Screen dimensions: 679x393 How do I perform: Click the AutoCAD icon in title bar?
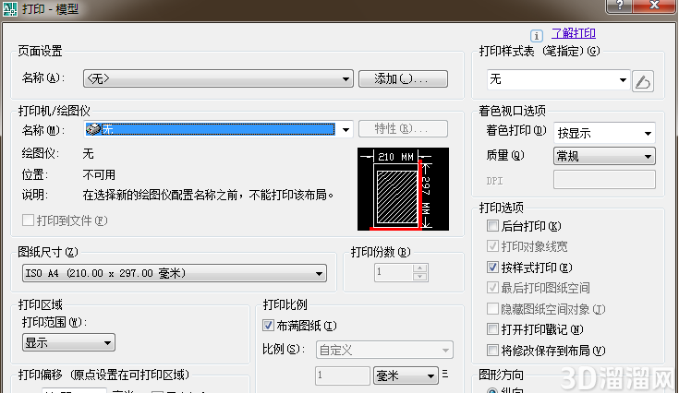click(x=10, y=9)
